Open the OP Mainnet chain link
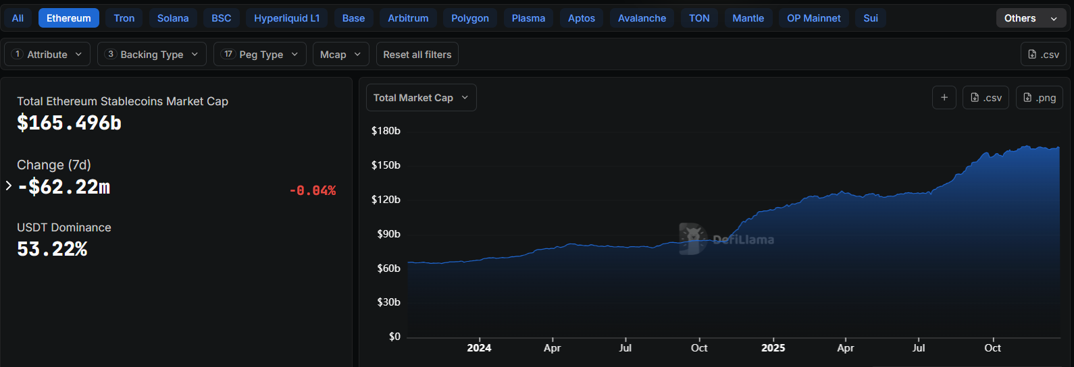This screenshot has height=367, width=1074. pyautogui.click(x=813, y=18)
